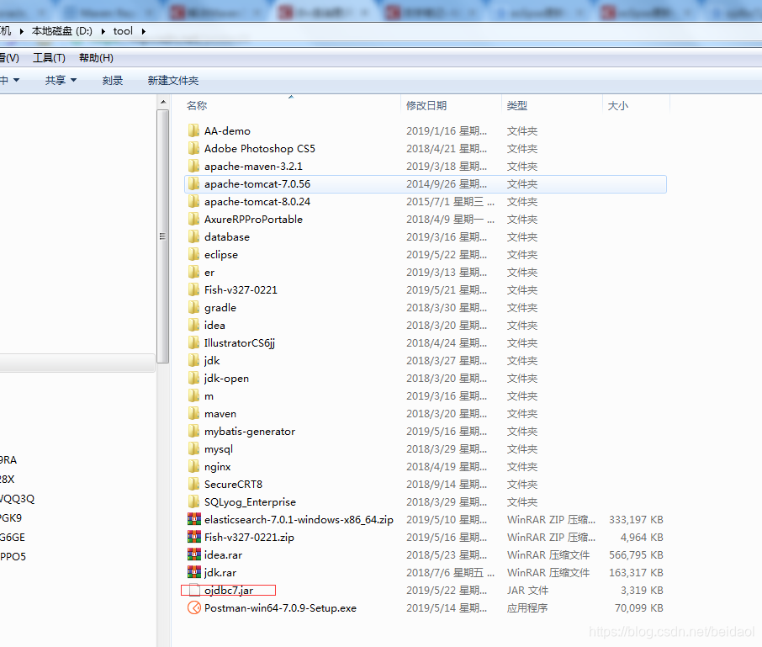The height and width of the screenshot is (647, 762).
Task: Click the JAR 文件 type cell
Action: (527, 590)
